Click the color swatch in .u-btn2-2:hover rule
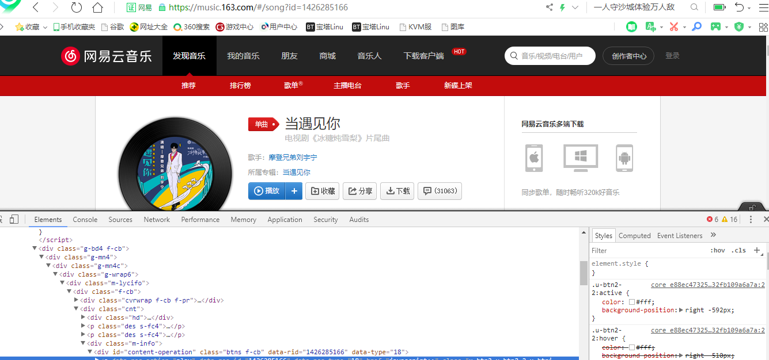Viewport: 769px width, 360px height. point(632,347)
